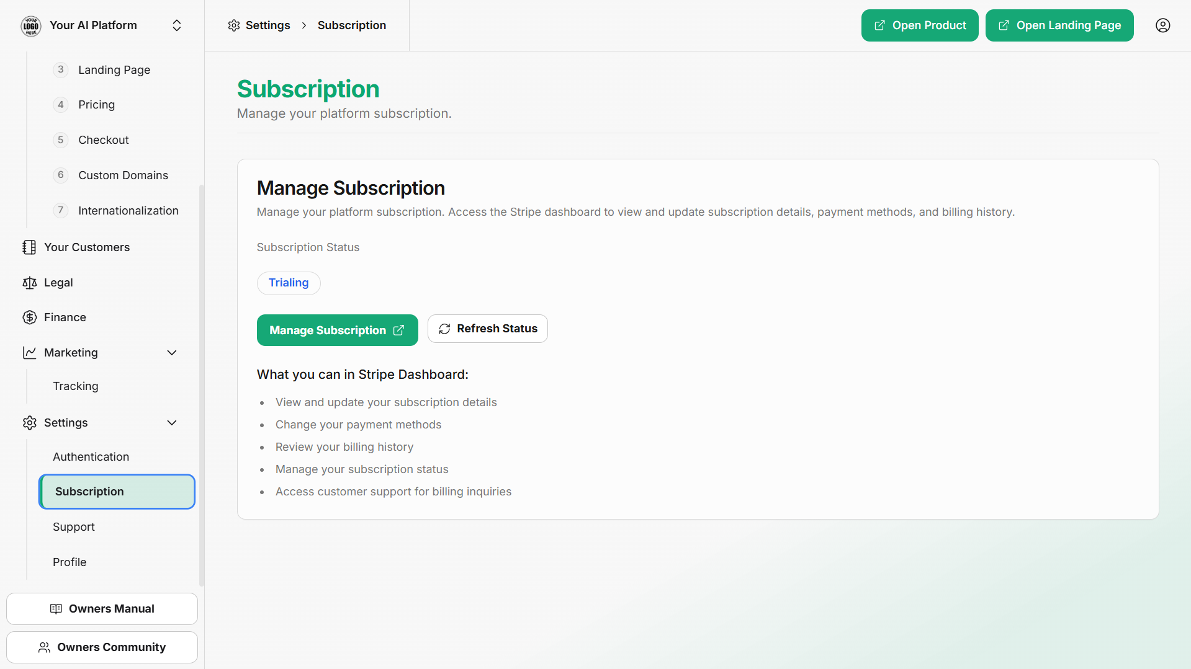Screen dimensions: 1191x669
Task: Click external-link icon on Open Landing Page
Action: click(x=1004, y=25)
